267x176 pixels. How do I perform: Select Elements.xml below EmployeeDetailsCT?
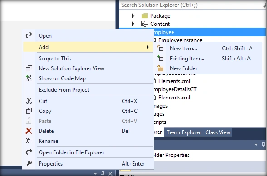click(x=174, y=98)
